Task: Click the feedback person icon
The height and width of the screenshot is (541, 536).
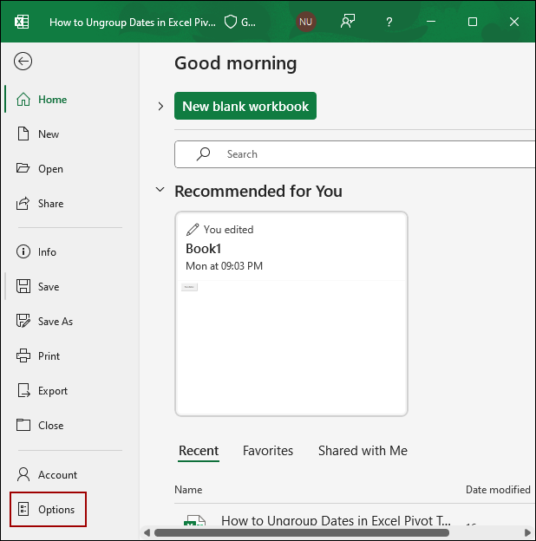Action: tap(348, 22)
